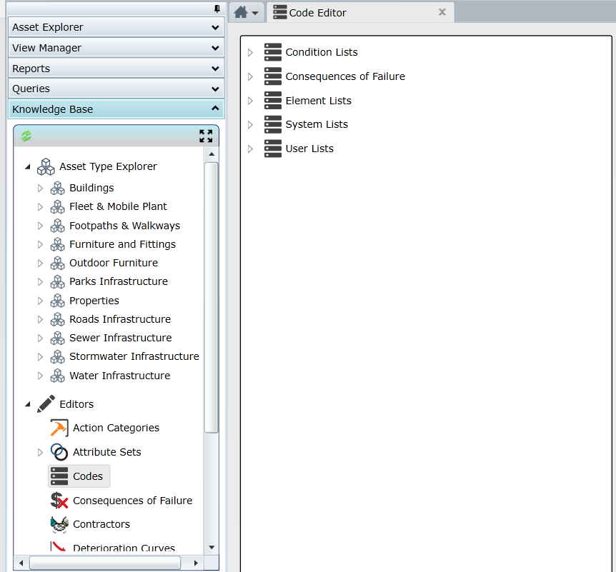Close the Code Editor tab
The width and height of the screenshot is (616, 572).
point(442,12)
